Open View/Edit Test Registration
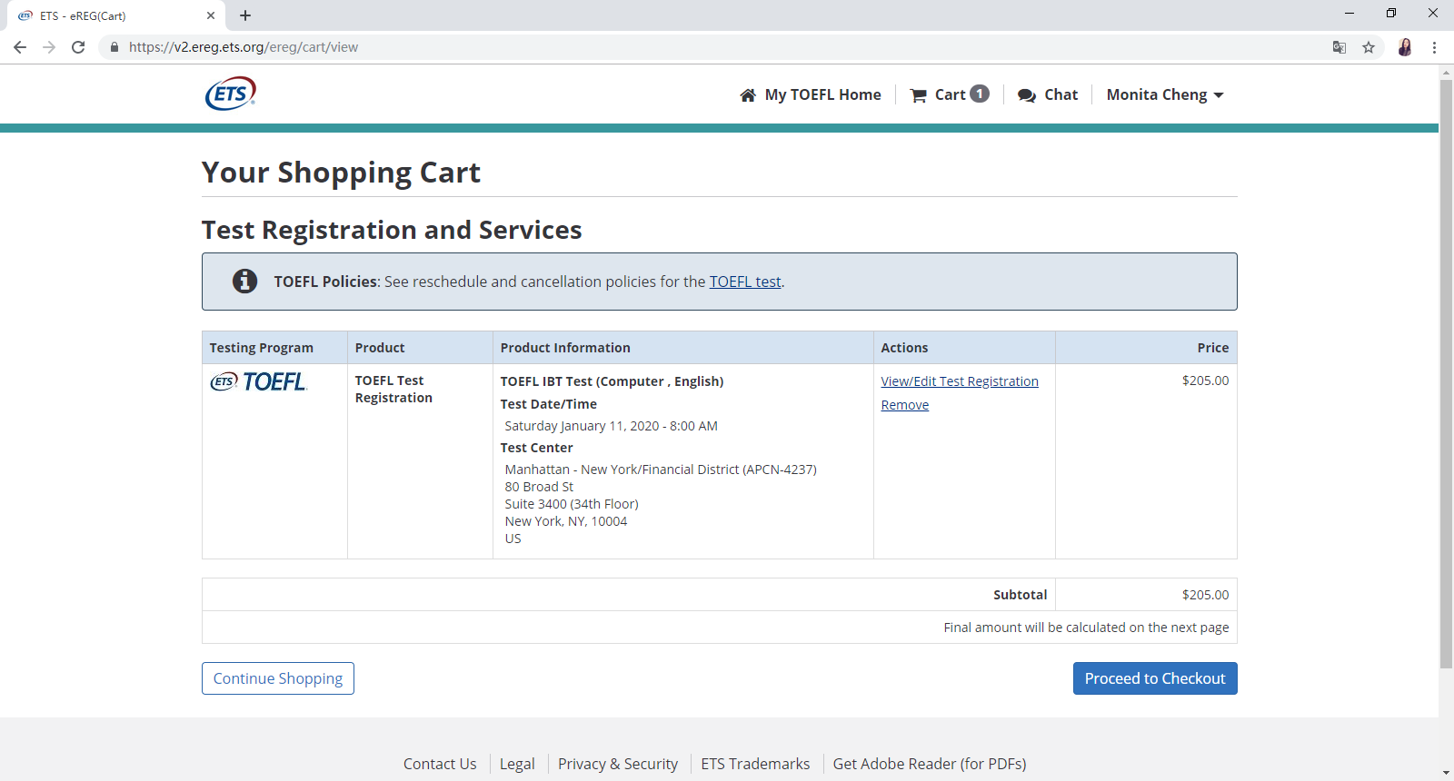The image size is (1454, 781). click(960, 381)
